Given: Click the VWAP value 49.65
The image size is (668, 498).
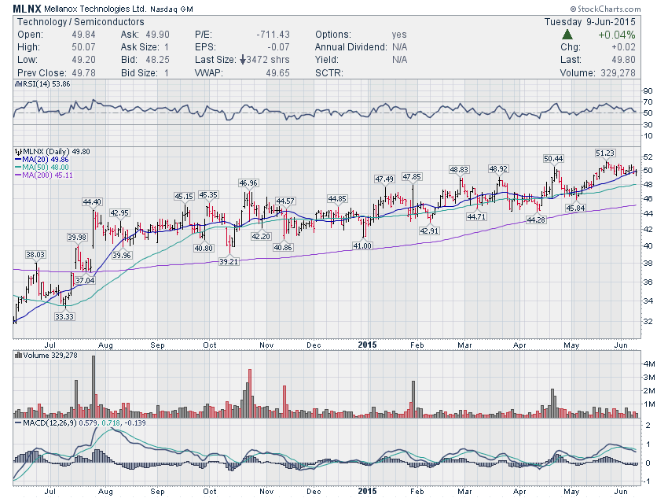Looking at the screenshot, I should point(277,73).
